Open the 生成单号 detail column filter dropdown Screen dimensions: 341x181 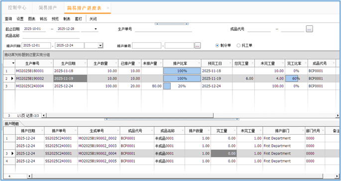click(117, 131)
